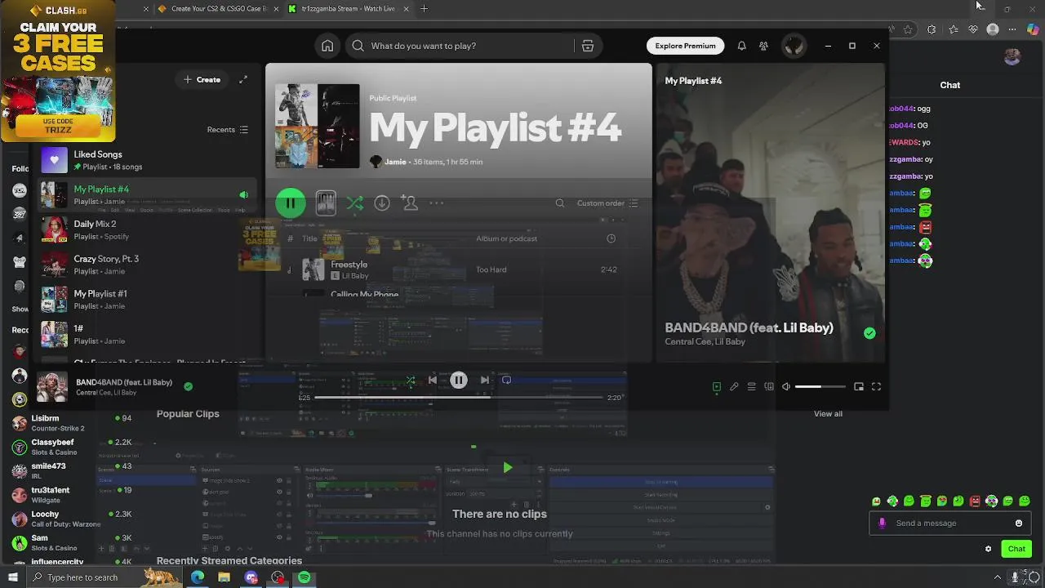
Task: Open Spotify Friend Activity icon
Action: pyautogui.click(x=763, y=46)
